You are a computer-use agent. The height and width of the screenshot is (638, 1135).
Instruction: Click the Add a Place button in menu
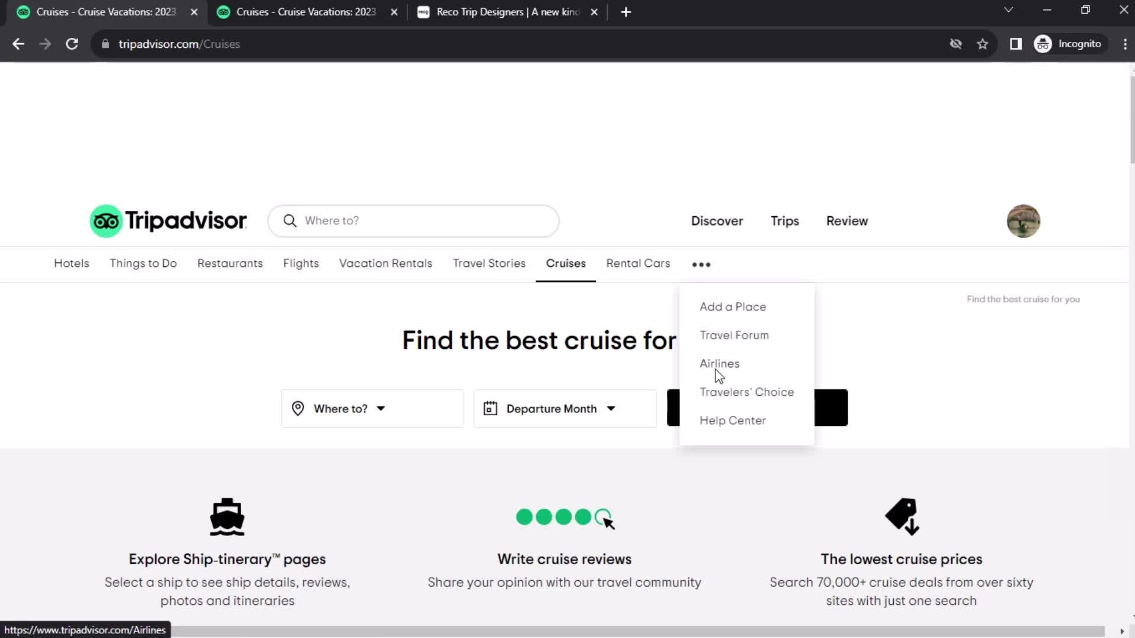click(x=732, y=306)
